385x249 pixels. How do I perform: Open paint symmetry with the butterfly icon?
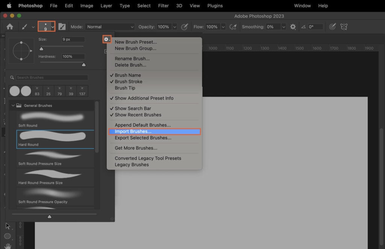click(x=344, y=27)
